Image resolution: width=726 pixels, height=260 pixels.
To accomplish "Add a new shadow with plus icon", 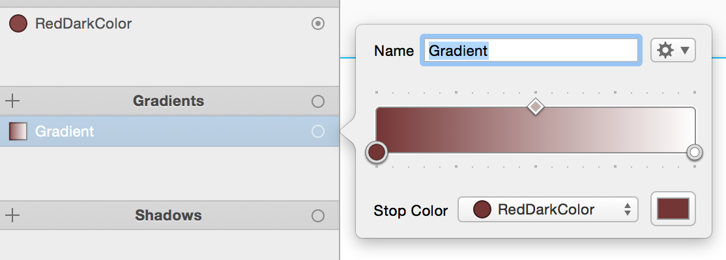I will coord(12,215).
